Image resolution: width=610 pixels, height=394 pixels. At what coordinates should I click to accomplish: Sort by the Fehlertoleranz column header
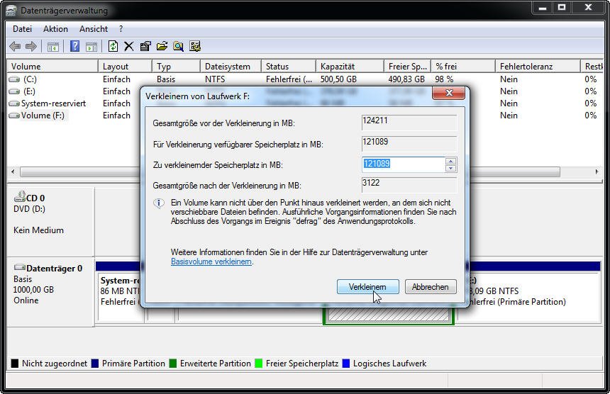pyautogui.click(x=538, y=67)
